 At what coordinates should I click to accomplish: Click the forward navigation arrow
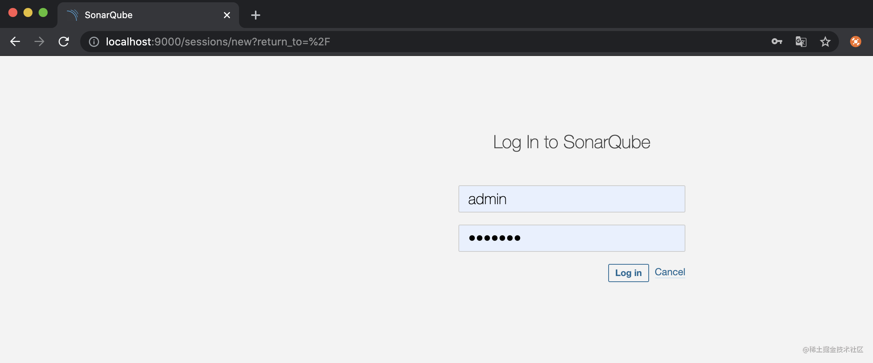coord(39,42)
